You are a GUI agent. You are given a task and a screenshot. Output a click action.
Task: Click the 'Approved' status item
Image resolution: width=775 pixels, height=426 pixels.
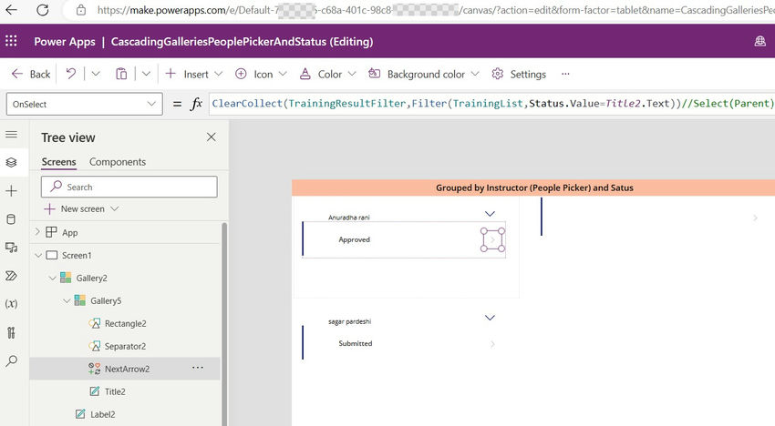[354, 239]
